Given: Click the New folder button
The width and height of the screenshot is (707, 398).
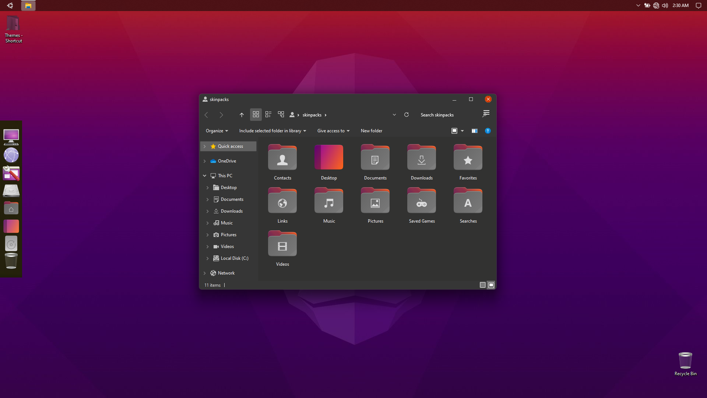Looking at the screenshot, I should click(372, 131).
